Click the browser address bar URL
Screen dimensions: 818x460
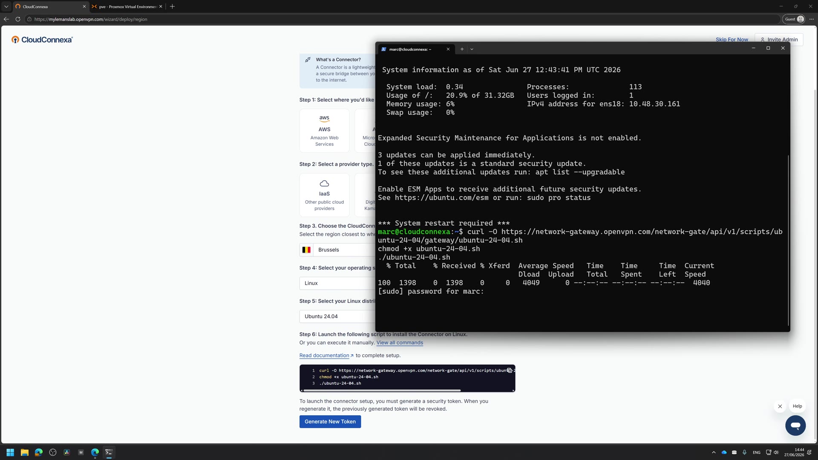click(91, 19)
